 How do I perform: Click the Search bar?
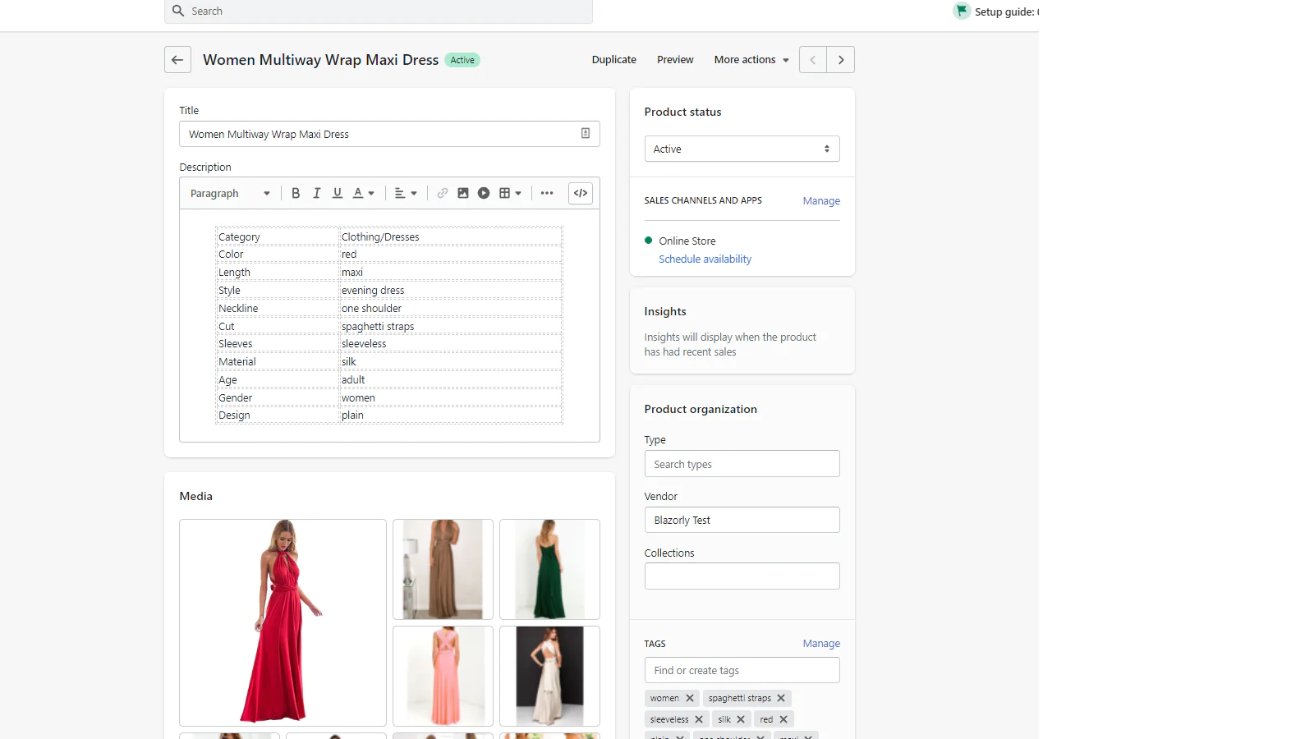(379, 11)
